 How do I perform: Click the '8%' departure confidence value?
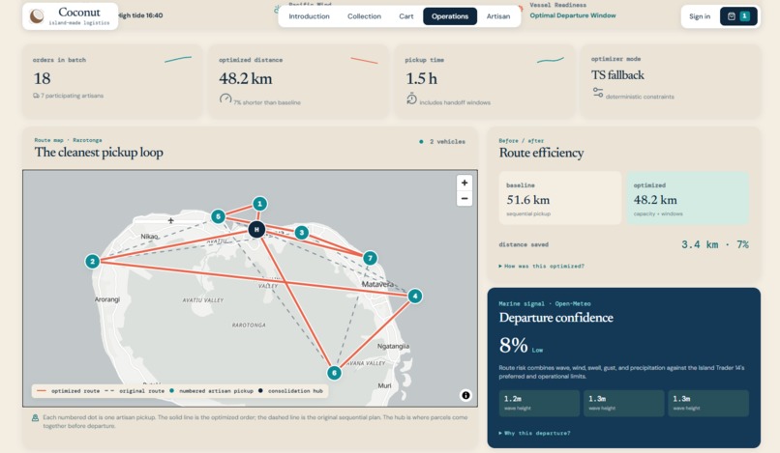coord(513,345)
